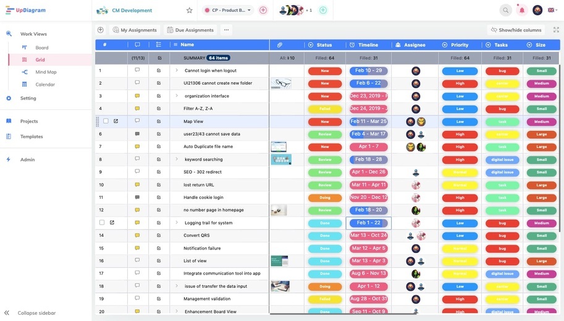Click Failed status pill for Filter A-Z
The width and height of the screenshot is (564, 321).
tap(325, 109)
